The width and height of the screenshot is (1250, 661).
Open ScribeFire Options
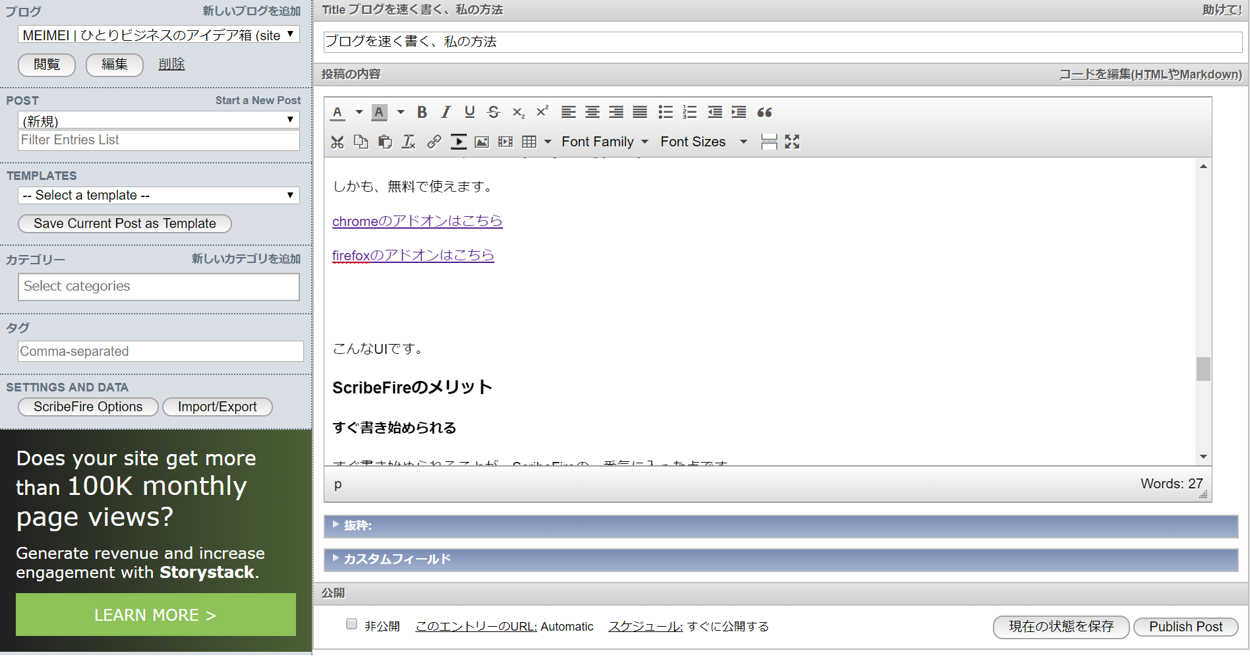tap(88, 407)
